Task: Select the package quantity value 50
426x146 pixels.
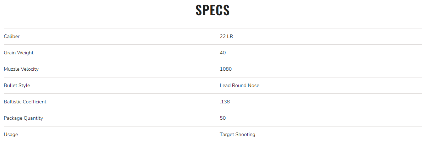Action: [223, 118]
